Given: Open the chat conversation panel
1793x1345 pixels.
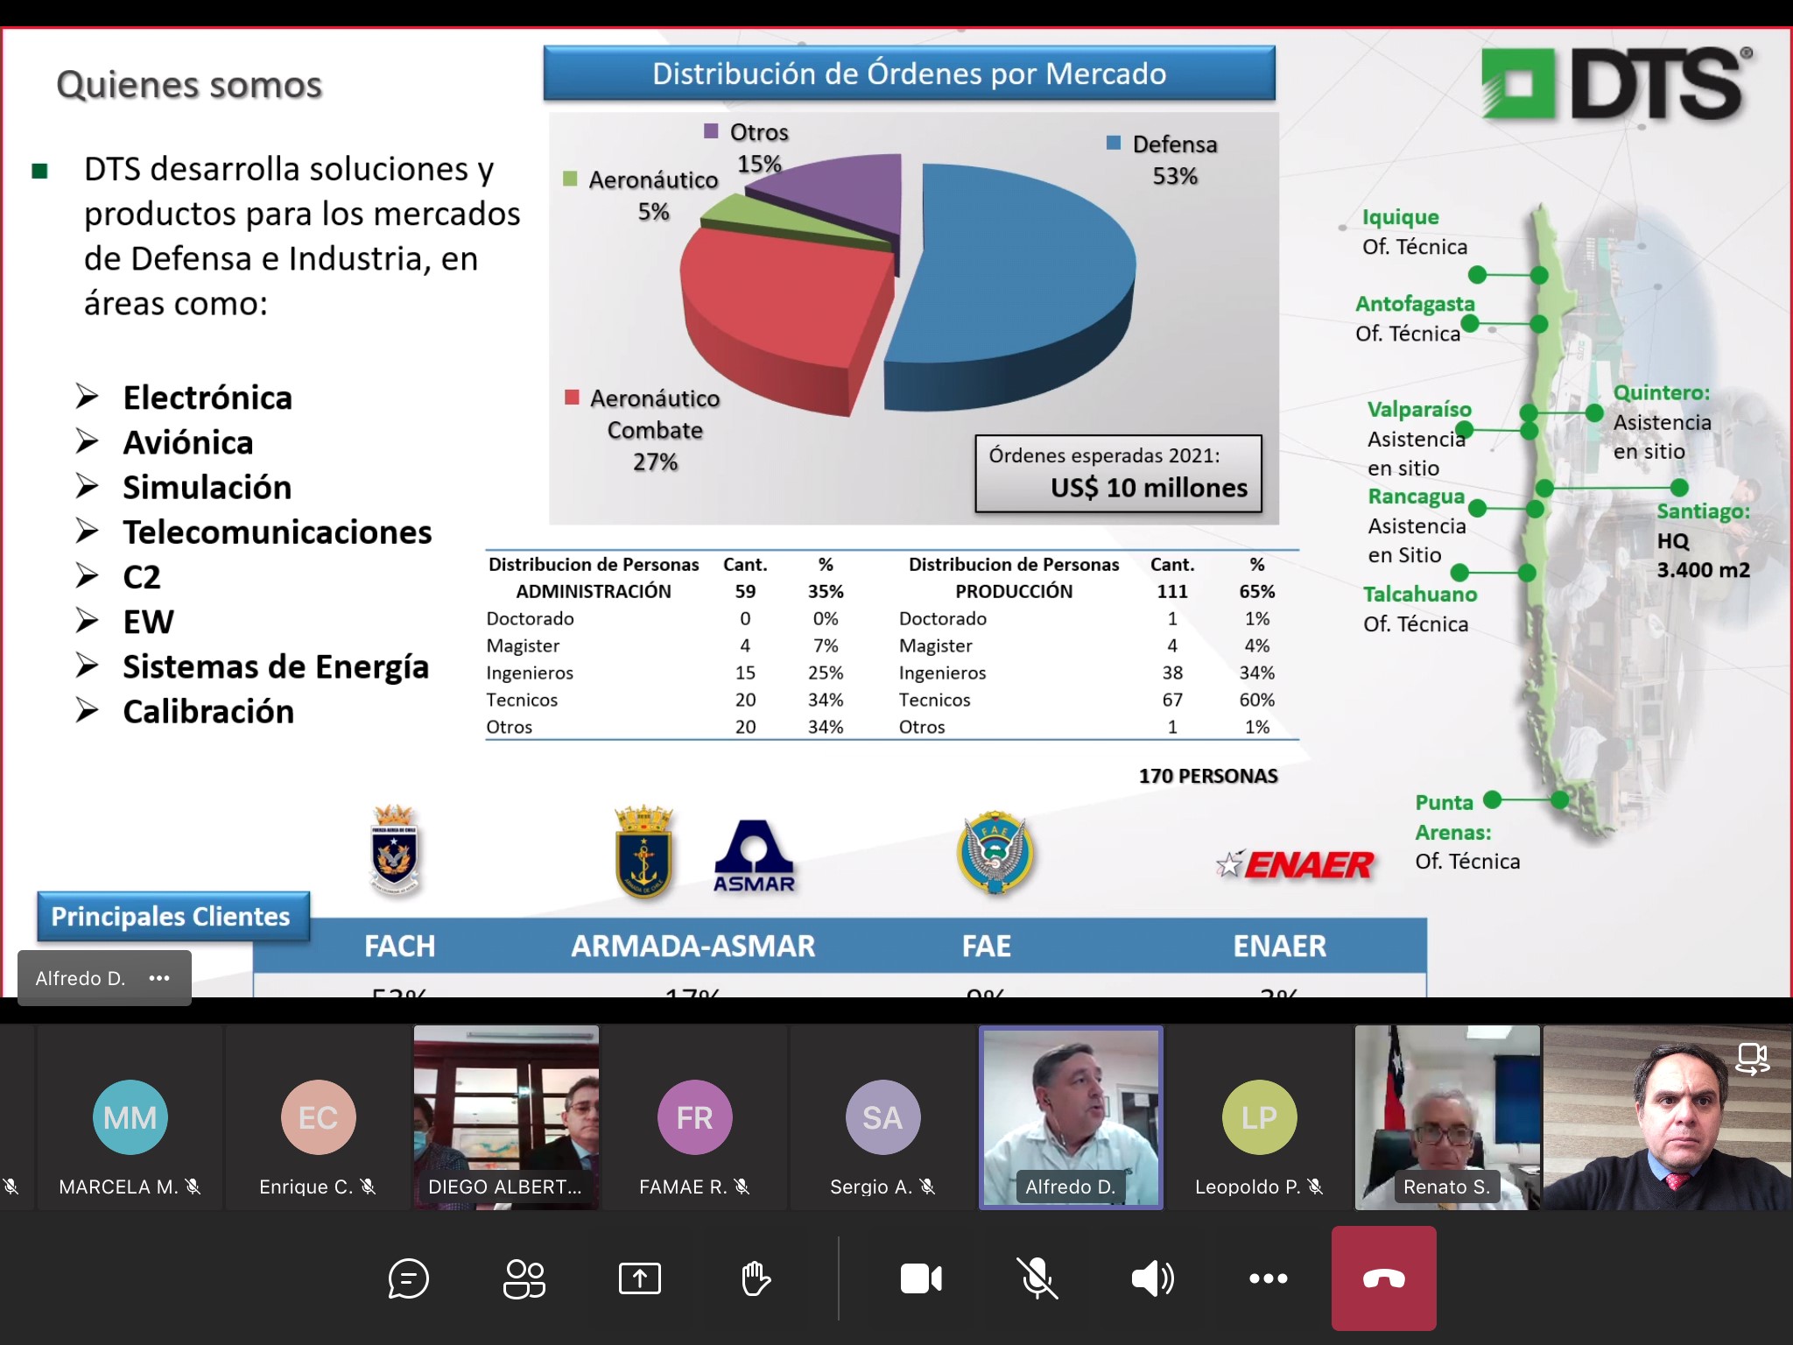Looking at the screenshot, I should [408, 1278].
